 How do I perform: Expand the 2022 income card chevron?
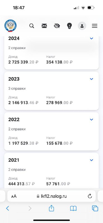click(x=92, y=120)
